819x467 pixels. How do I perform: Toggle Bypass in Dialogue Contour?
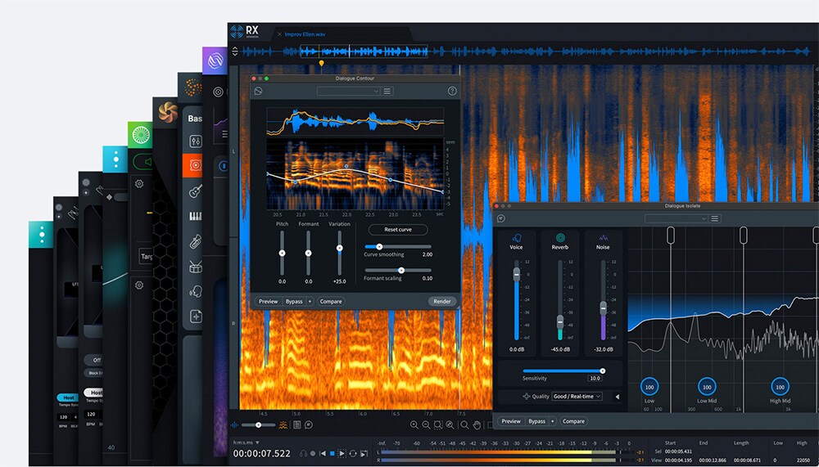click(x=294, y=301)
